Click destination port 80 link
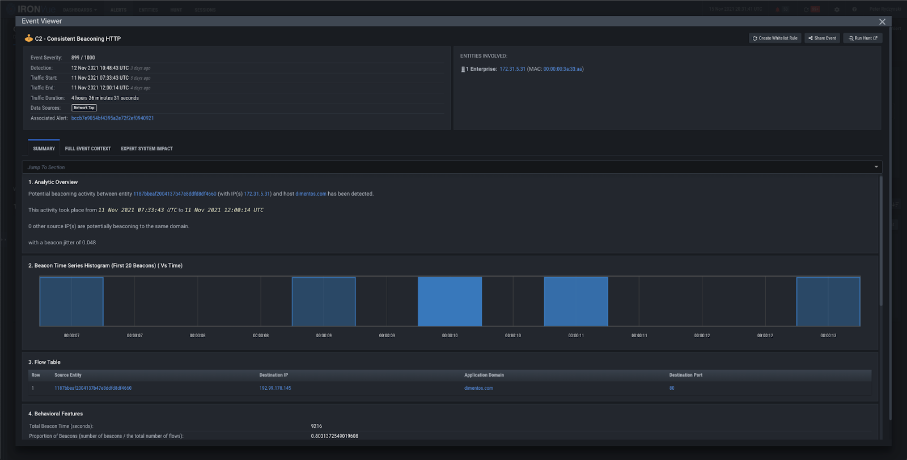 (x=672, y=388)
